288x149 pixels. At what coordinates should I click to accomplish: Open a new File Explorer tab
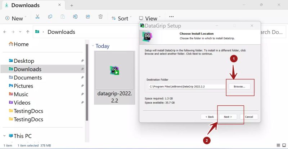tap(72, 5)
